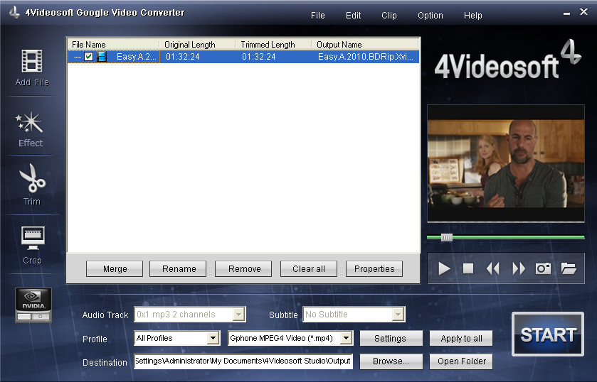597x382 pixels.
Task: Minimize the converter window
Action: (567, 13)
